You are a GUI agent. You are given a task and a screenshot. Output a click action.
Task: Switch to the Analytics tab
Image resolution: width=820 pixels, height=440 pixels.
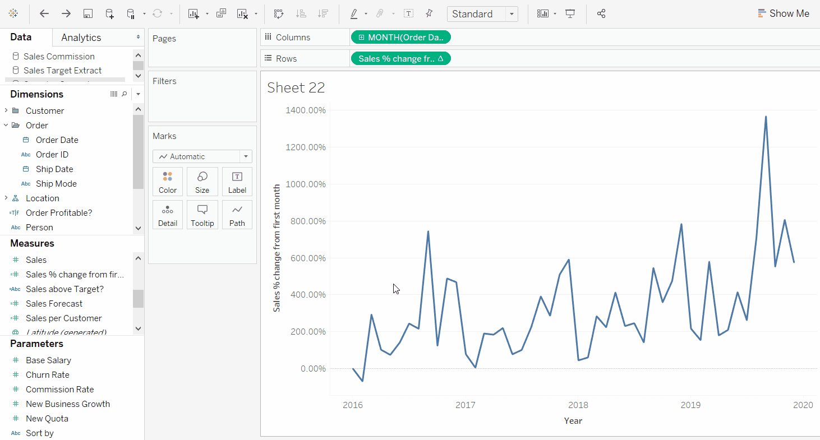point(81,38)
